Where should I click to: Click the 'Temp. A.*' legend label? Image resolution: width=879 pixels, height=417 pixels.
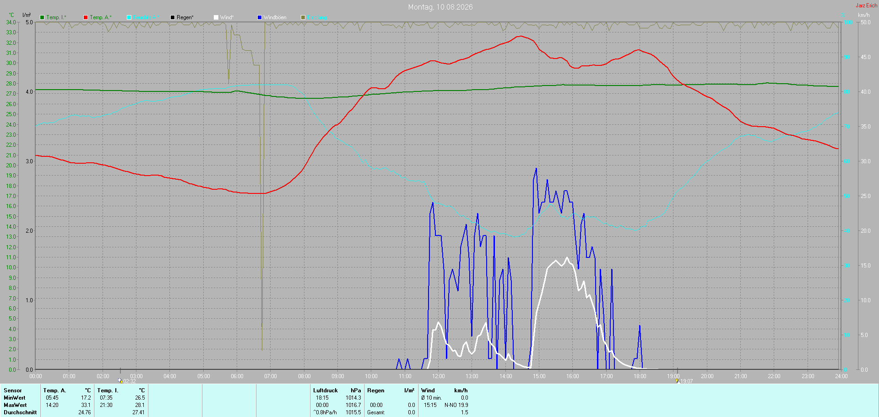[x=101, y=17]
